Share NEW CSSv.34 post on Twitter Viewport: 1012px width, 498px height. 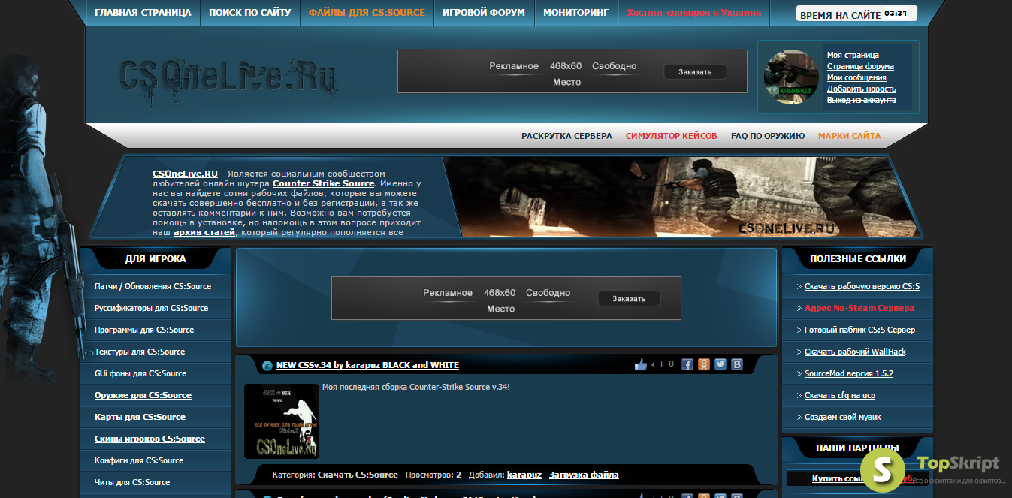pyautogui.click(x=720, y=364)
